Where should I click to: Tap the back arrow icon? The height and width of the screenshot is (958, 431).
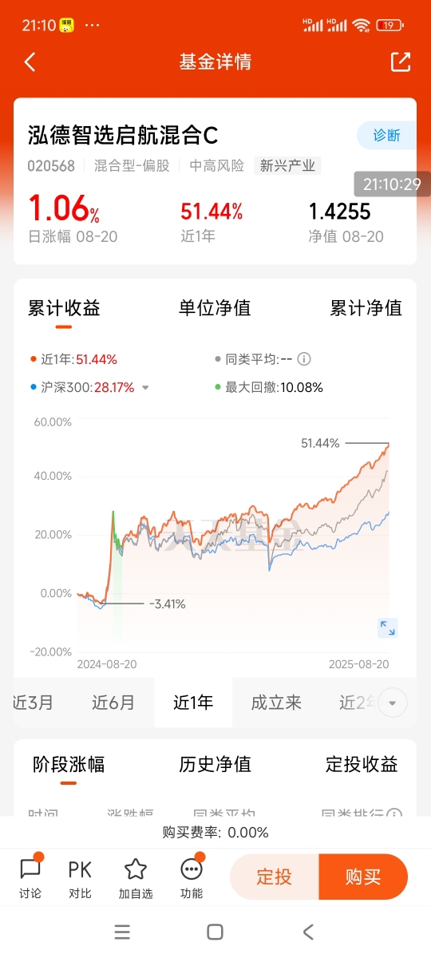click(30, 62)
